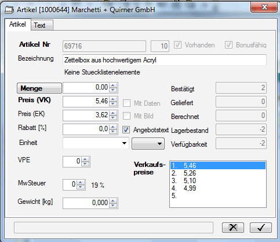This screenshot has height=242, width=280.
Task: Decrease Gewicht with down arrow
Action: point(113,206)
